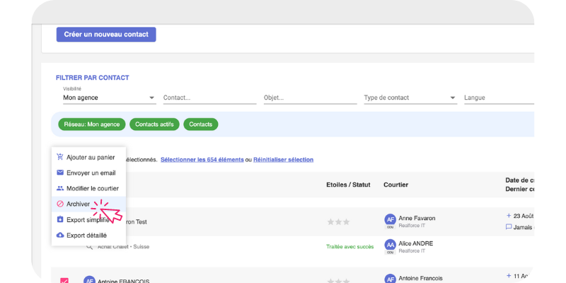Uncheck the pink checkbox for Antoine FRANCOIS

pos(64,280)
